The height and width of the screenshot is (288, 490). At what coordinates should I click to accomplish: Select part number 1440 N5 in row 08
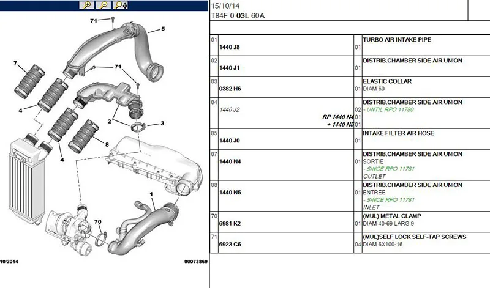[x=230, y=193]
